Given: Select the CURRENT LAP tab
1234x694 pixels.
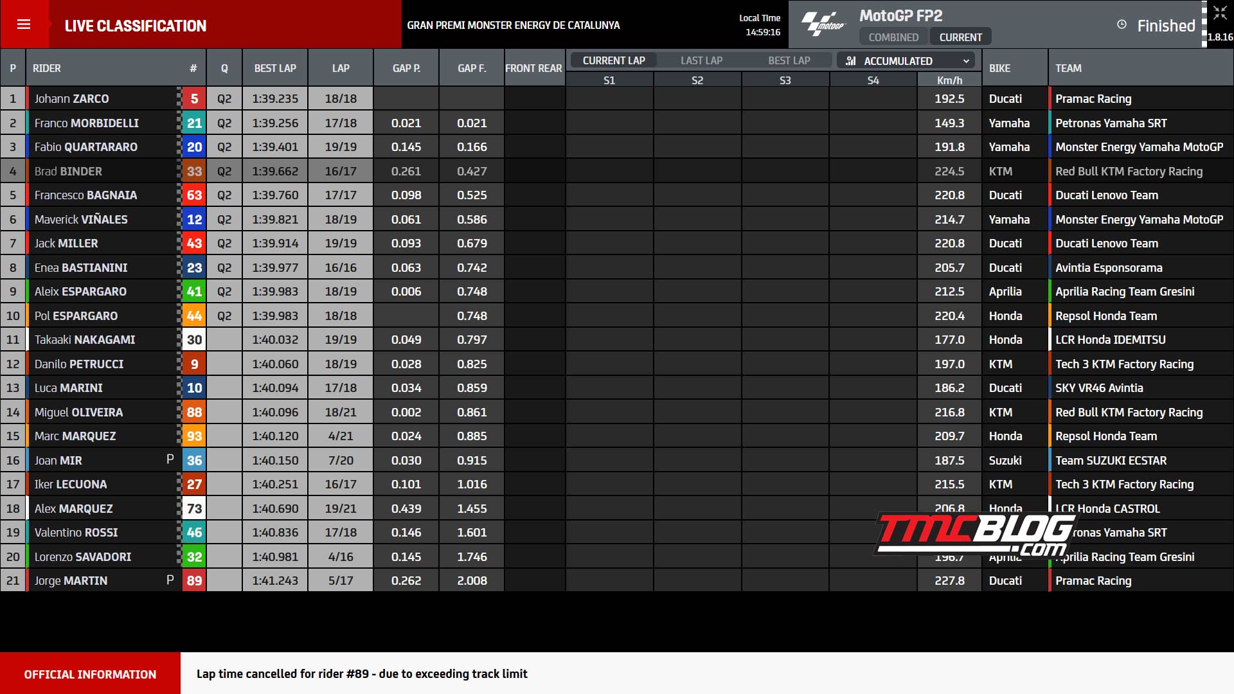Looking at the screenshot, I should coord(614,60).
